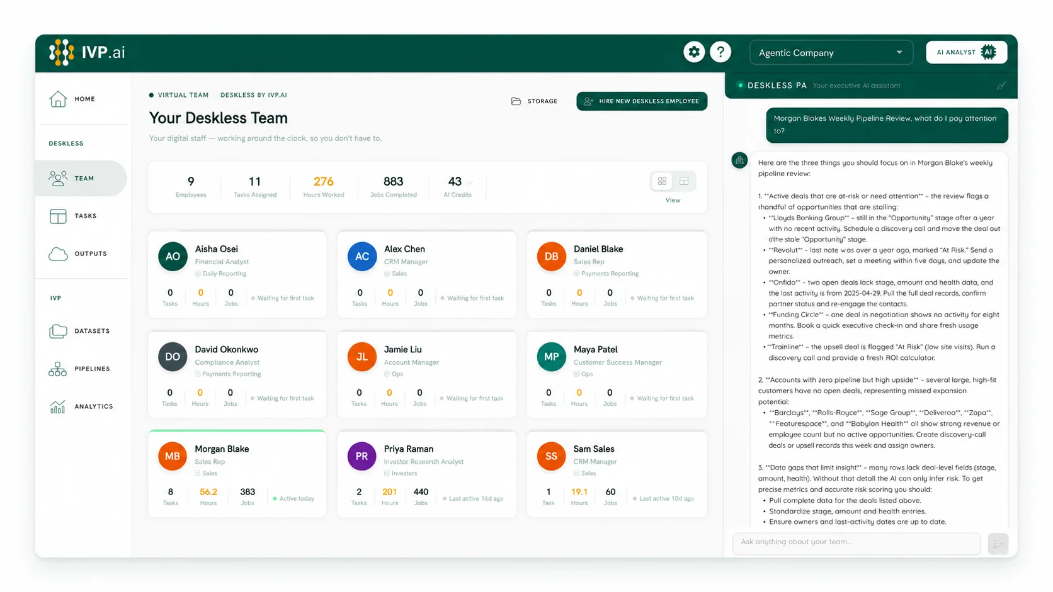This screenshot has width=1053, height=592.
Task: Click the AI Analyst button
Action: pyautogui.click(x=966, y=52)
